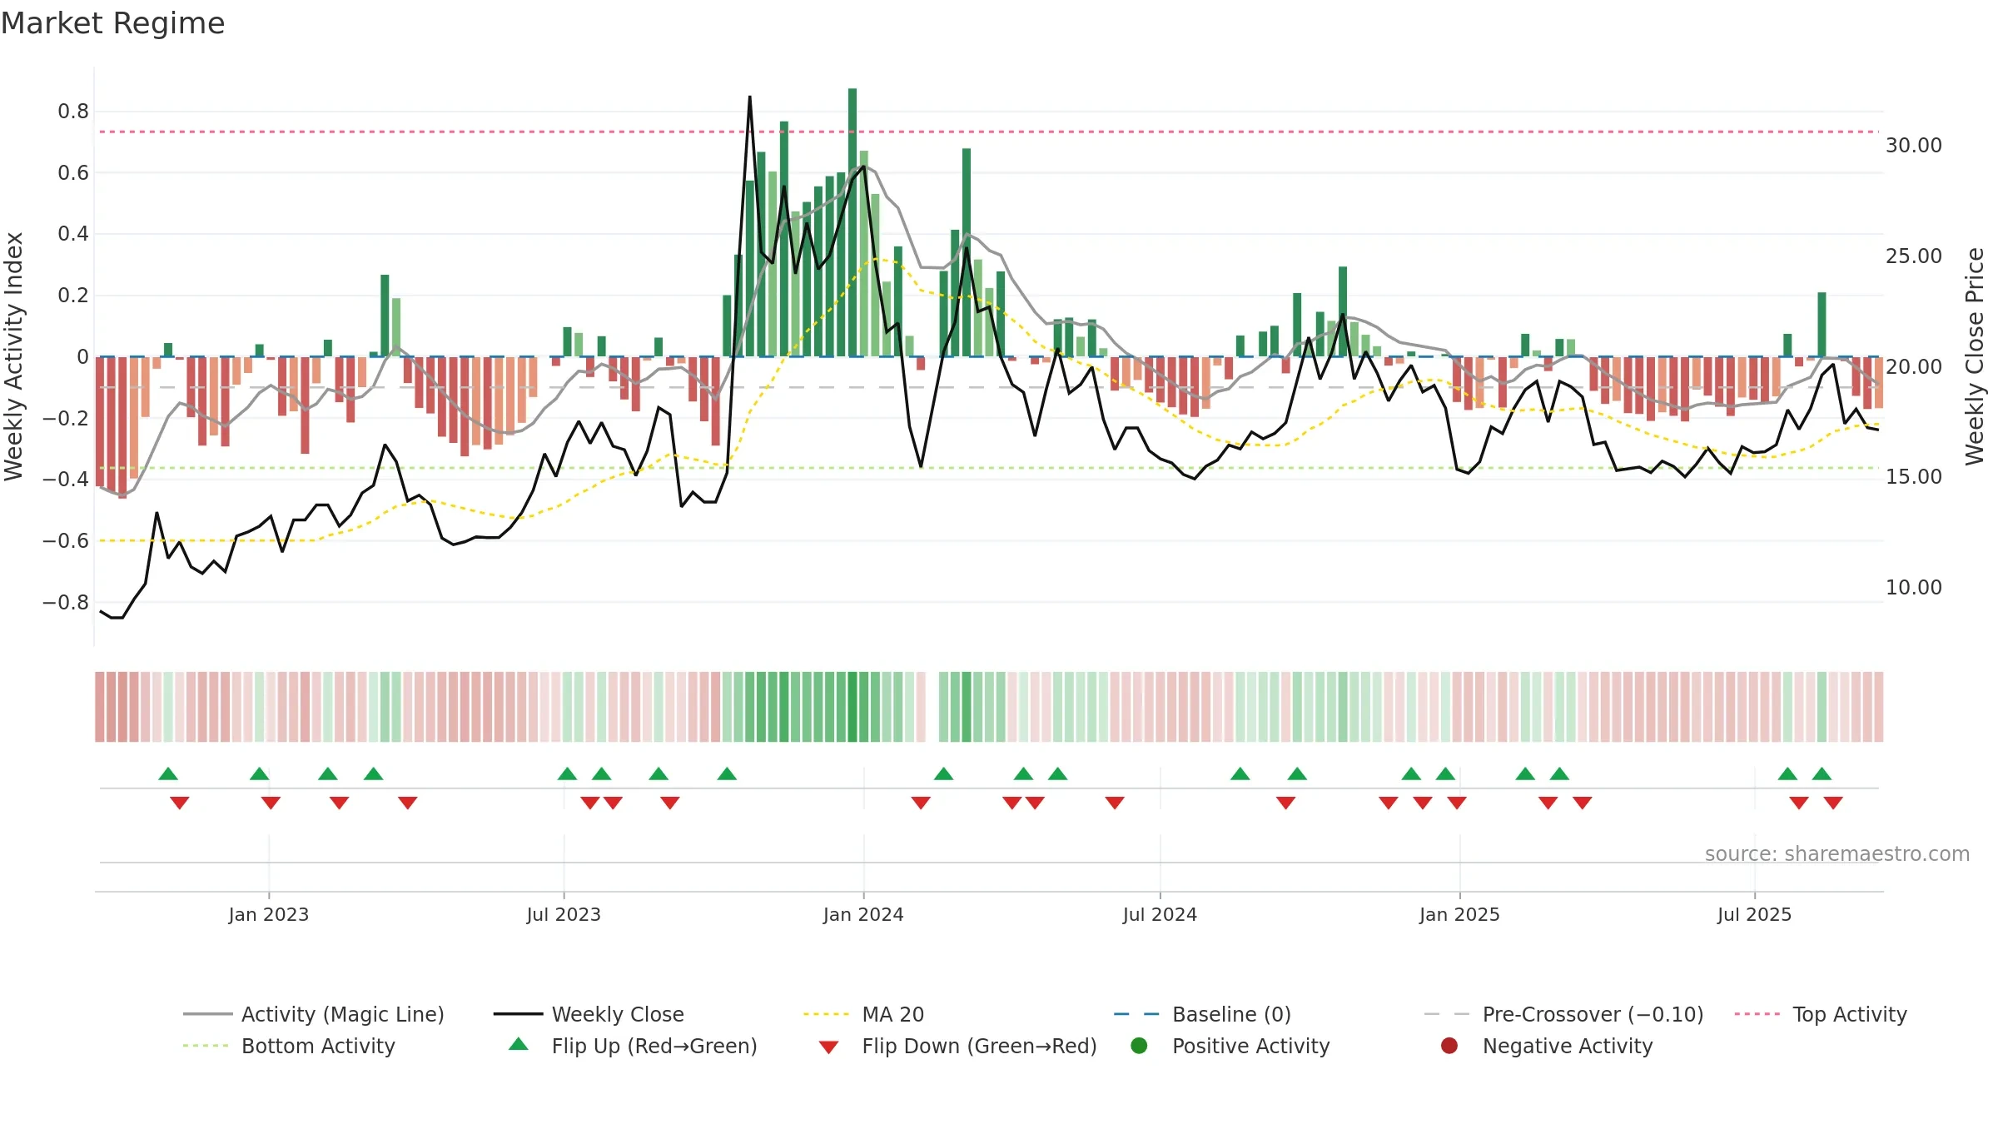Toggle the Bottom Activity legend entry

coord(289,1046)
